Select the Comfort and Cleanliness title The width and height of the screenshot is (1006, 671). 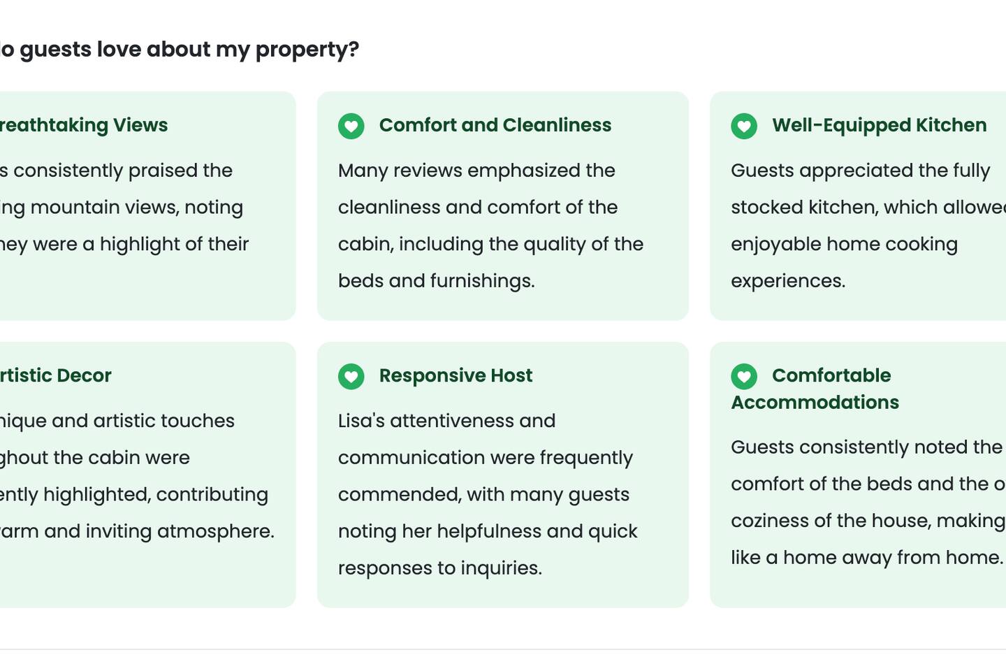click(x=495, y=125)
